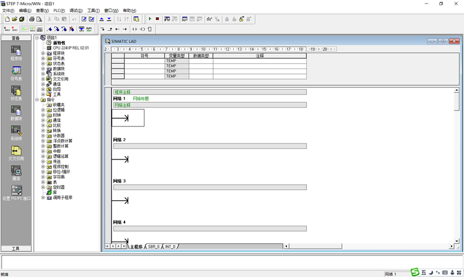Download to PLC with the blue down-arrow icon
Screen dimensions: 464x277
coord(109,19)
